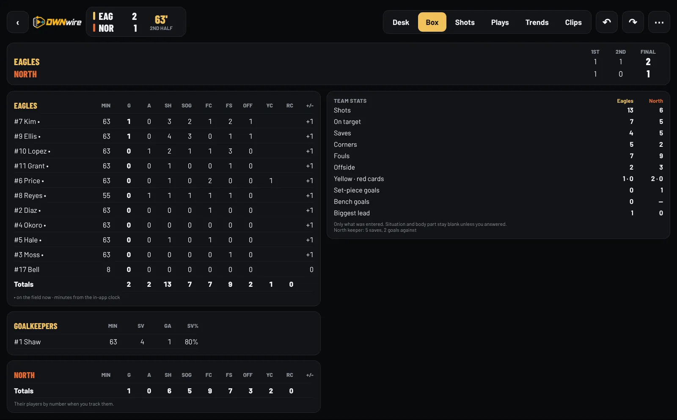Click the NOR score in header
Viewport: 677px width, 420px height.
click(135, 28)
